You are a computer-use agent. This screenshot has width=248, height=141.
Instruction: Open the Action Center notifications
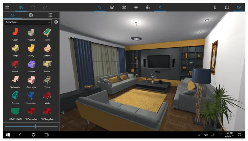coord(239,135)
